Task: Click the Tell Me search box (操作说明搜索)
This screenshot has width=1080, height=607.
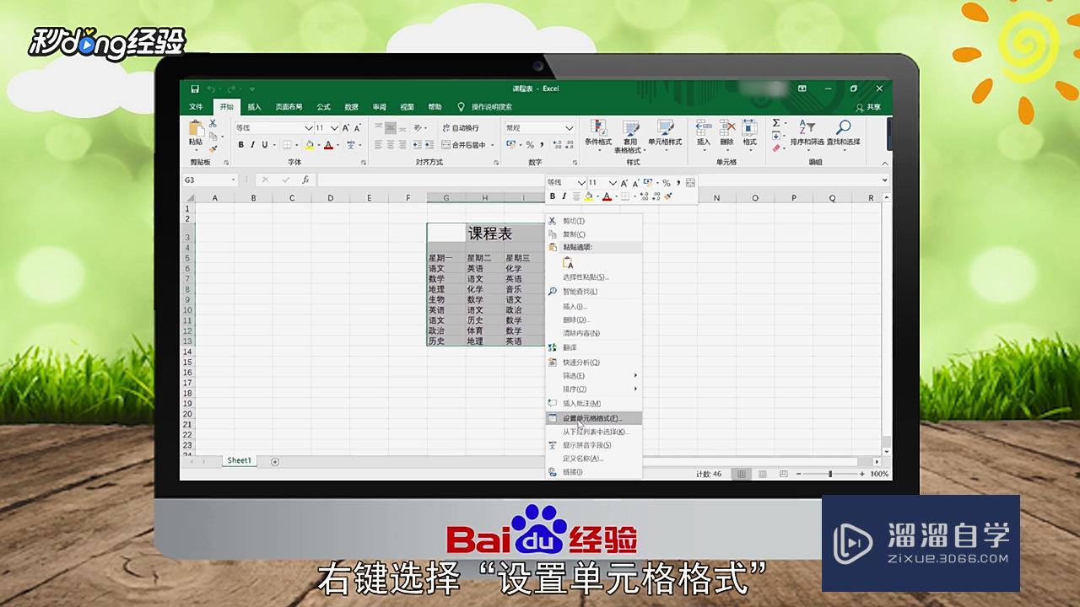Action: (x=491, y=107)
